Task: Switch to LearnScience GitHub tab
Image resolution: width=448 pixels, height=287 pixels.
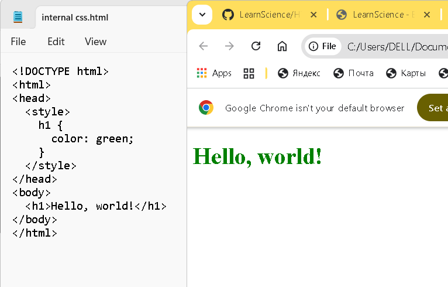Action: click(266, 15)
